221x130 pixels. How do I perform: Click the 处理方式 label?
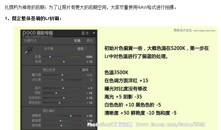[31, 41]
